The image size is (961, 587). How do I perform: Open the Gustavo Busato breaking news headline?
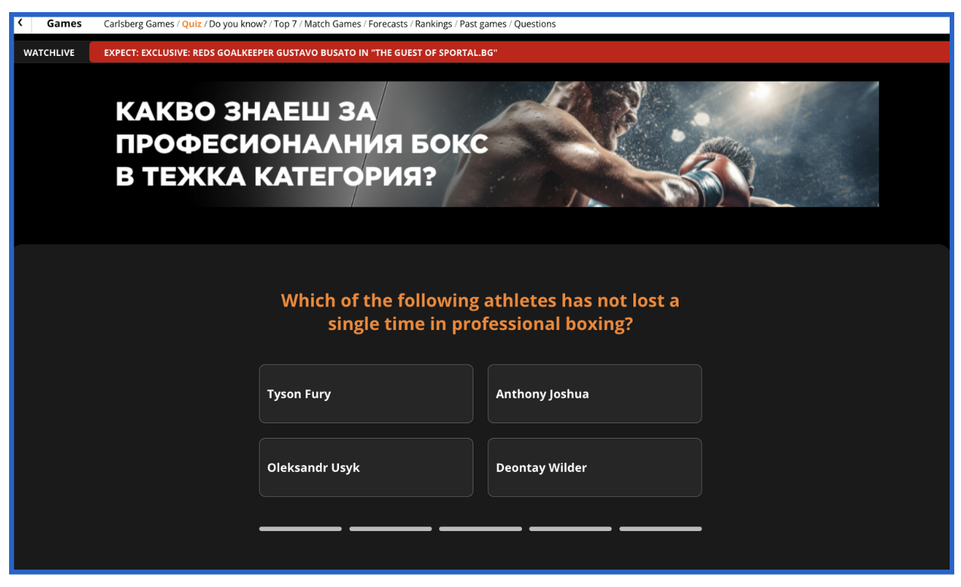tap(300, 53)
